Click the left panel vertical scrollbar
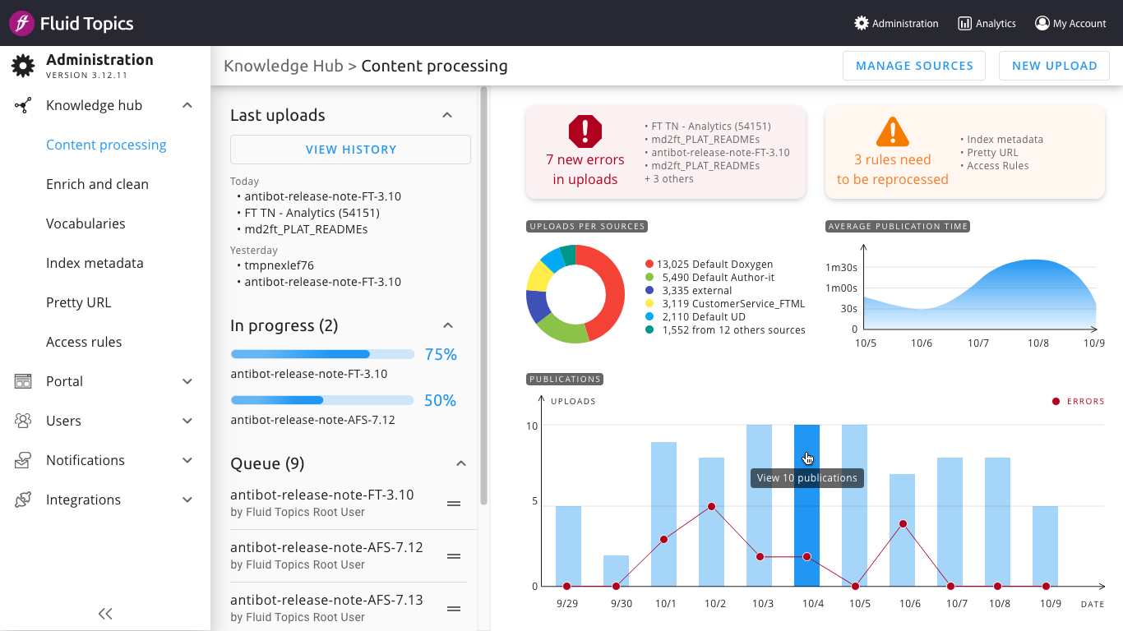The image size is (1123, 631). (484, 296)
